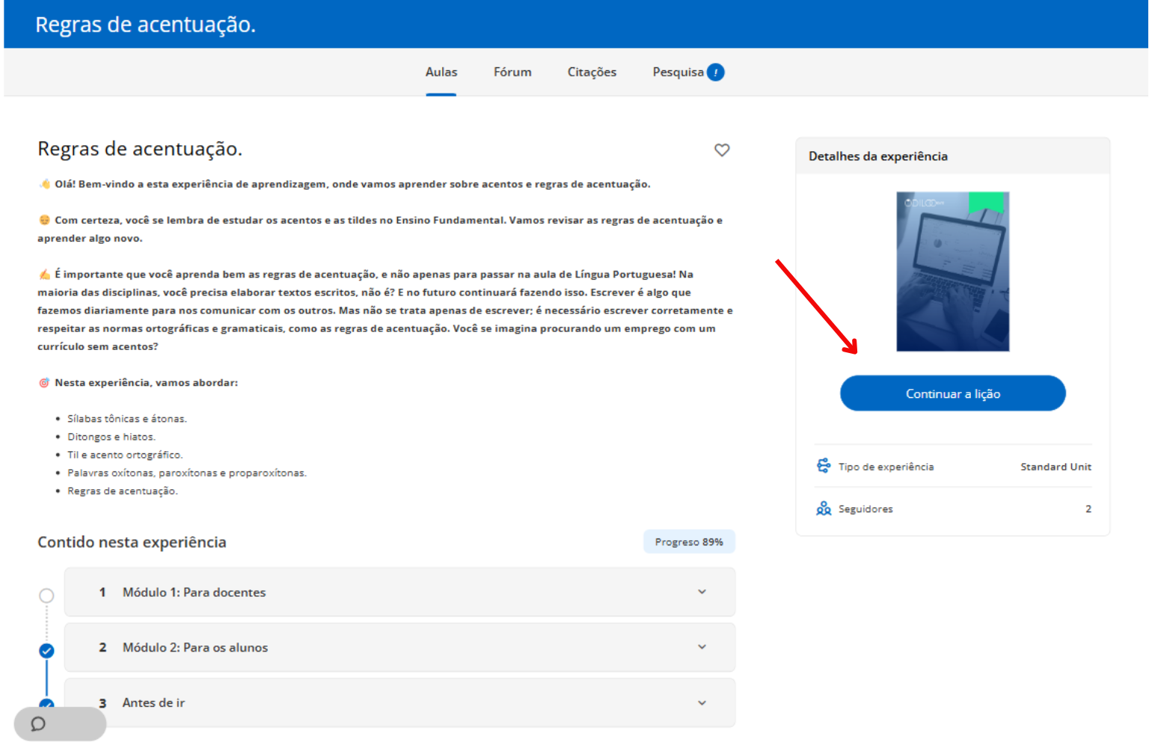This screenshot has width=1152, height=748.
Task: Expand Módulo 1: Para docentes chevron
Action: pos(702,592)
